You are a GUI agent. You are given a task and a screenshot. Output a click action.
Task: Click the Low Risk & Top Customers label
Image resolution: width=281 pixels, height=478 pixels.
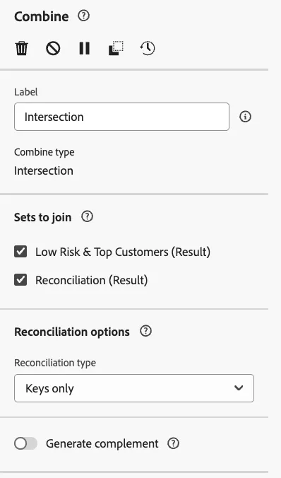[x=123, y=252]
